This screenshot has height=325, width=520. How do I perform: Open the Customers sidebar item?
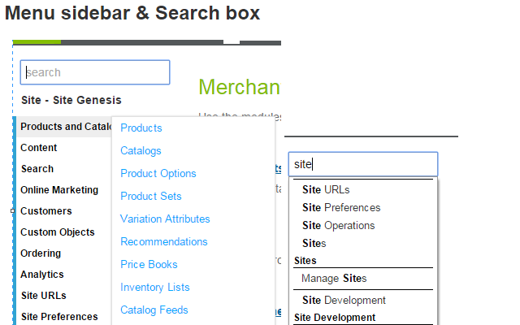click(46, 211)
